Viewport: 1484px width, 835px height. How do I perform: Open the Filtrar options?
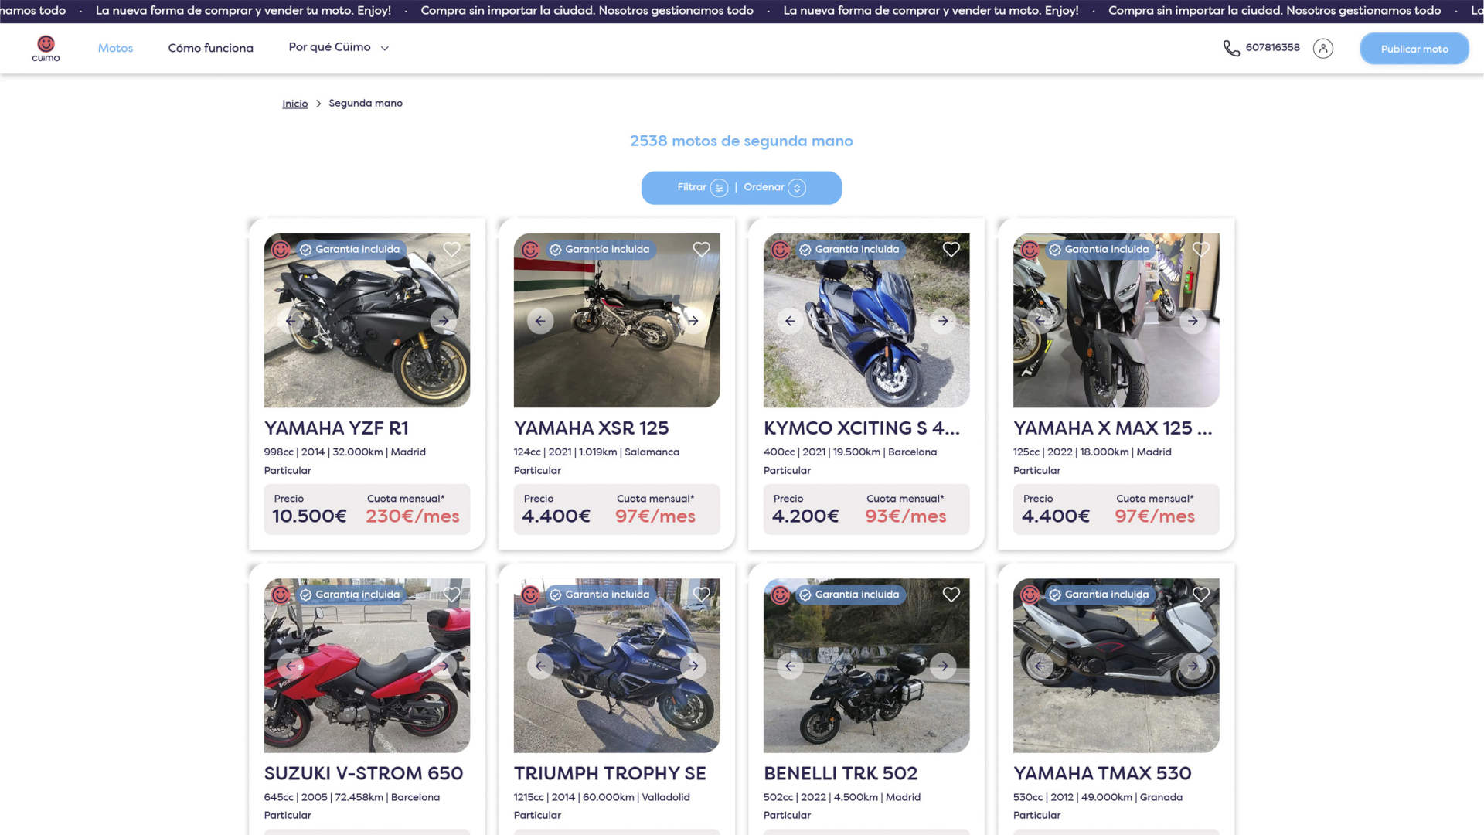point(702,188)
